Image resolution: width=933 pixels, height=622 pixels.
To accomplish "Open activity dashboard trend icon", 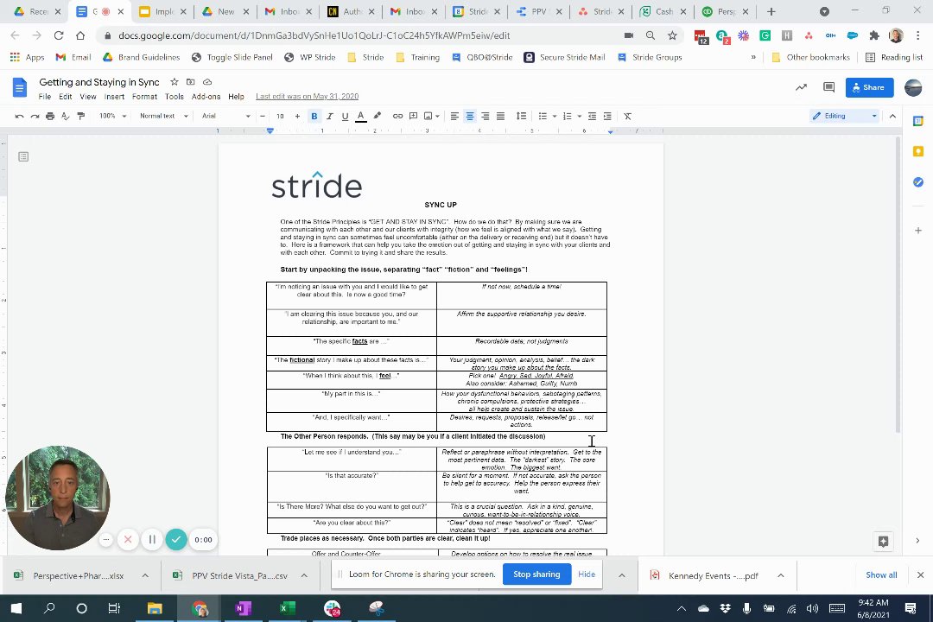I will pos(802,87).
